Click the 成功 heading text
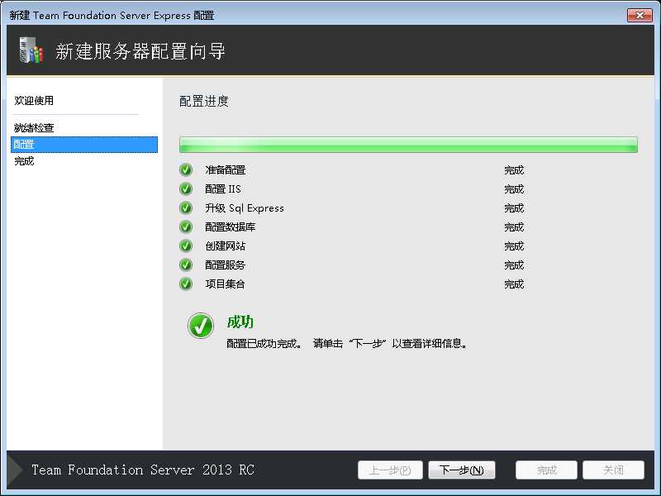Screen dimensions: 661x496 [x=240, y=322]
